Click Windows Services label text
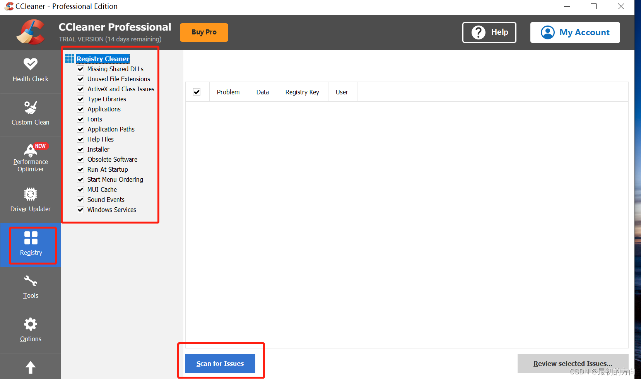Viewport: 641px width, 379px height. coord(112,210)
